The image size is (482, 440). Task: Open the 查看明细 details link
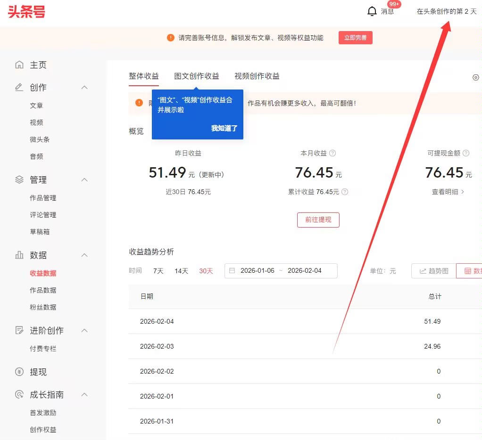point(447,193)
